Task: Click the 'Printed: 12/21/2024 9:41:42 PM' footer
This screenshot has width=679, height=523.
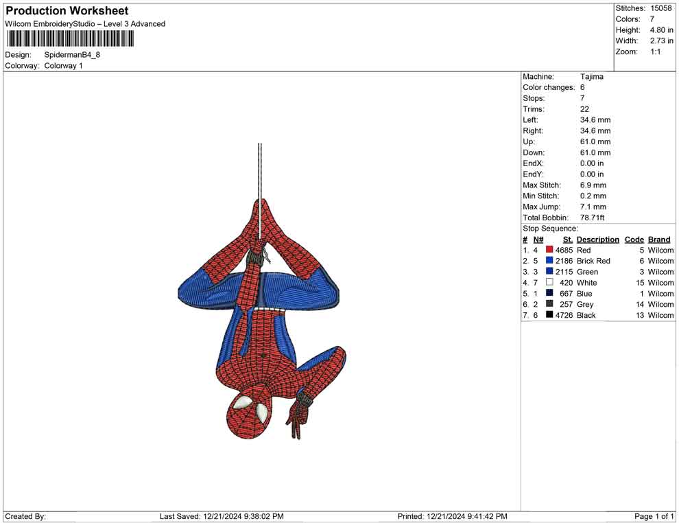Action: tap(452, 516)
